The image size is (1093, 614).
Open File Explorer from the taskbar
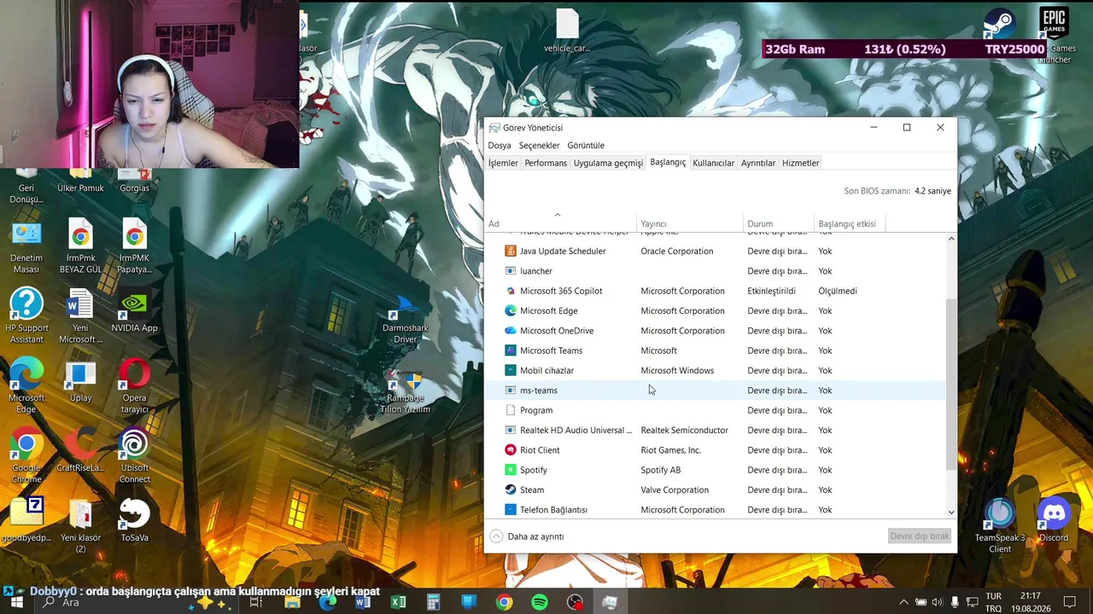[292, 602]
